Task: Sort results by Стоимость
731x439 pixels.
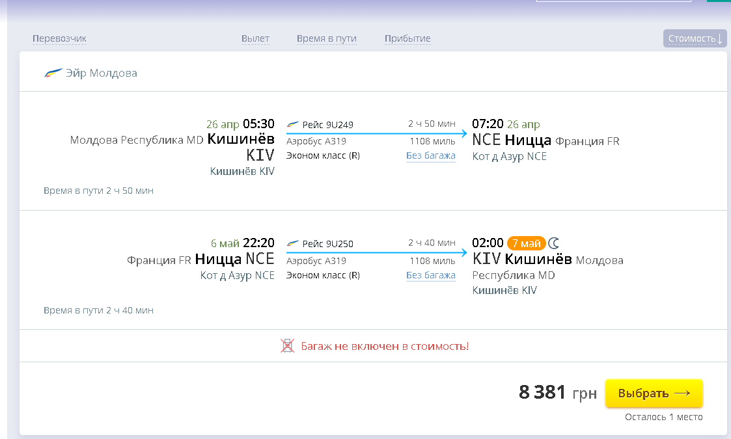Action: 695,38
